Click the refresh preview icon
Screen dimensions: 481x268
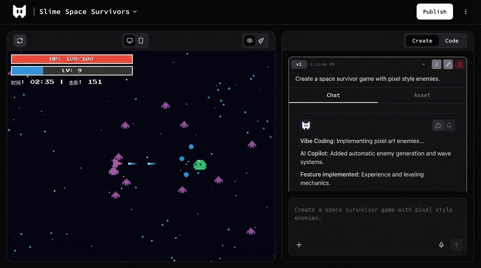pyautogui.click(x=20, y=41)
